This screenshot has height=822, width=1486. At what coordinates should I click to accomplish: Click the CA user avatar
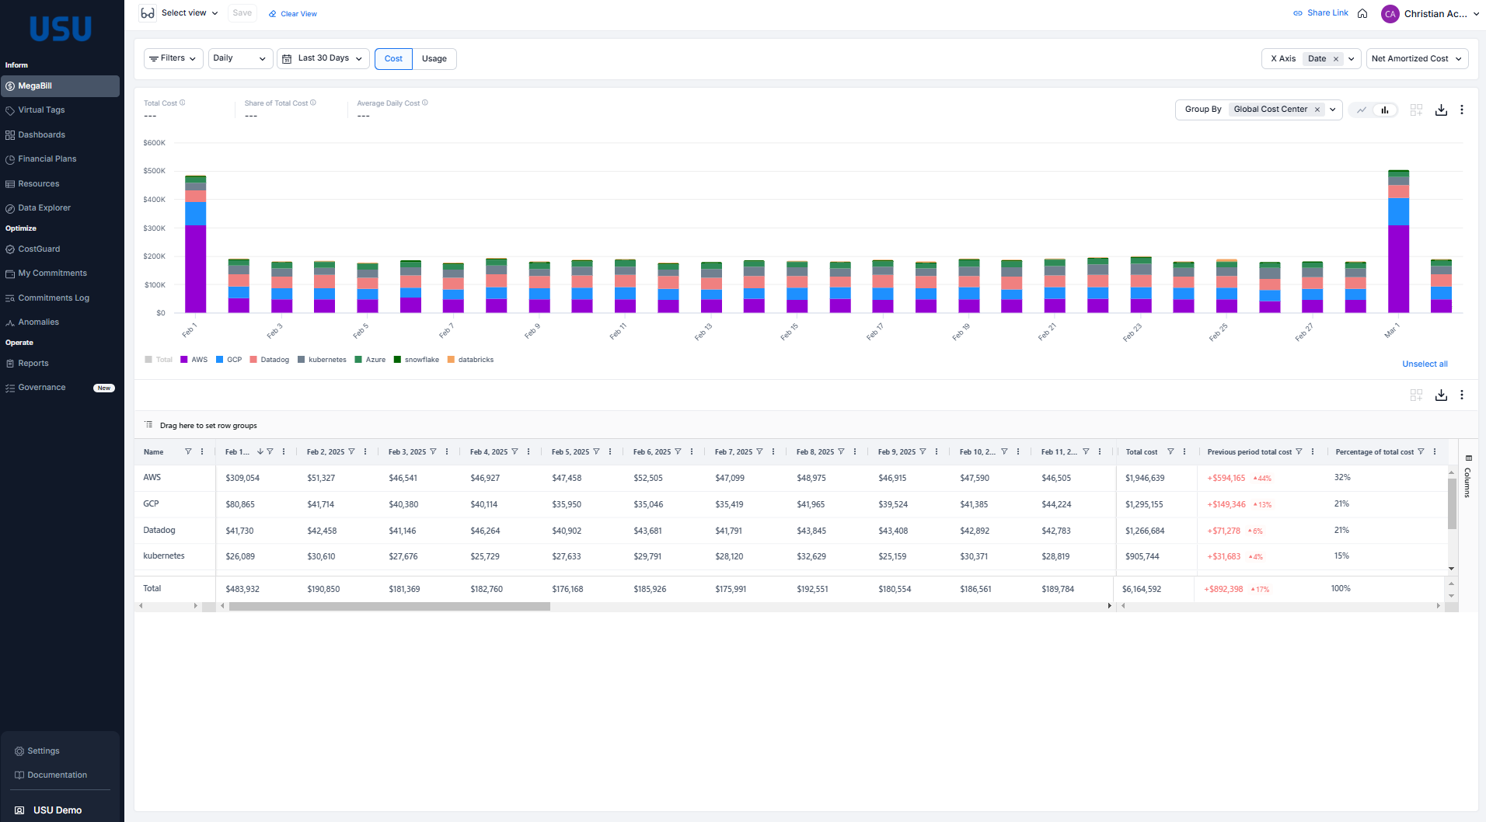1390,14
